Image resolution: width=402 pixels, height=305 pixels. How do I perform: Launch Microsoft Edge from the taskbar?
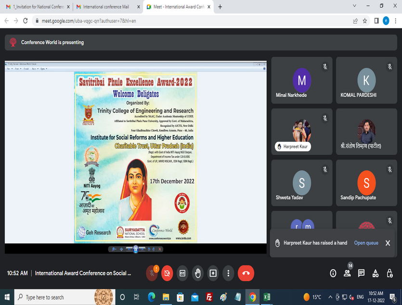pyautogui.click(x=151, y=297)
